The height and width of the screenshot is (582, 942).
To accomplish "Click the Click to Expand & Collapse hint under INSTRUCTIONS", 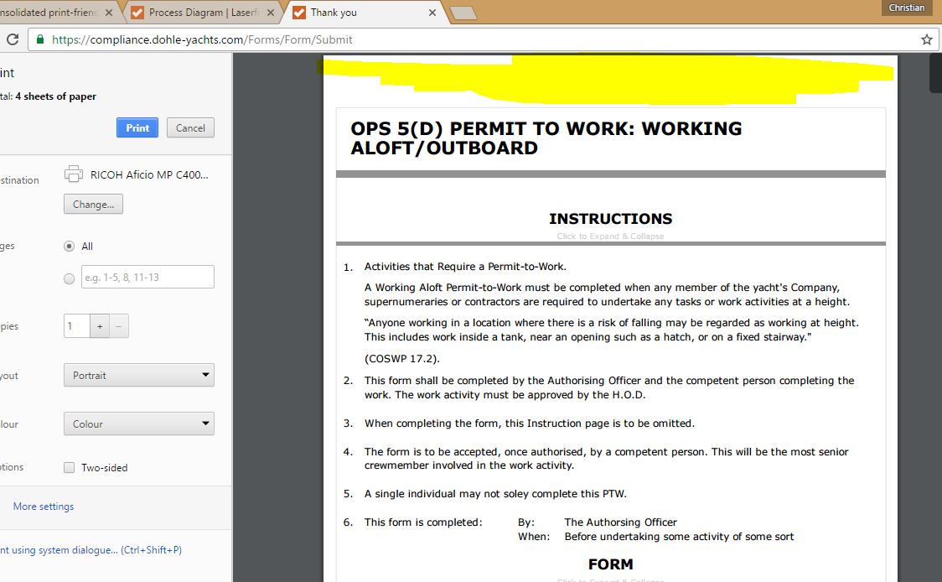I will click(610, 236).
